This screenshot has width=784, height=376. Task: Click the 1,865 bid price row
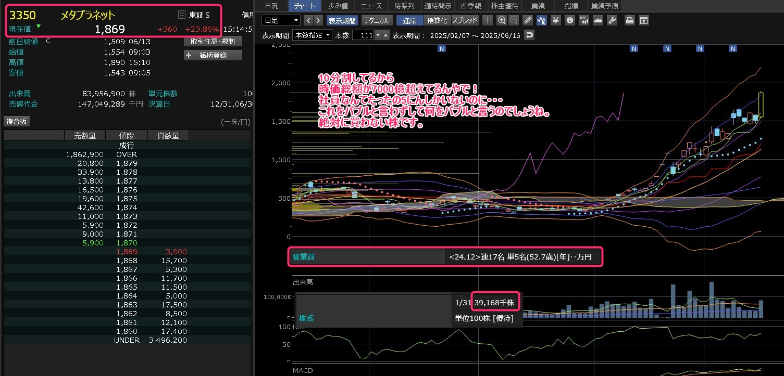click(x=127, y=287)
